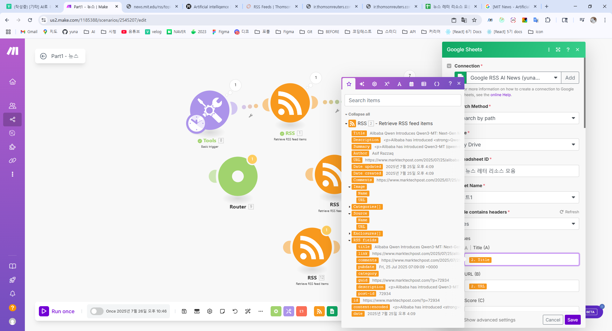Collapse the Source item group
This screenshot has height=331, width=612.
tap(349, 214)
